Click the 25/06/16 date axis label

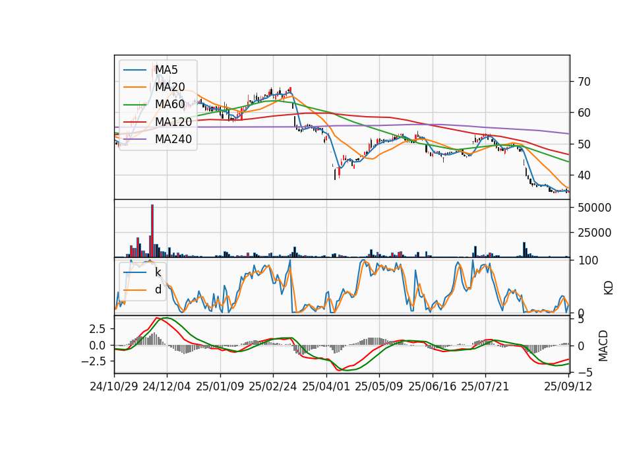[433, 386]
